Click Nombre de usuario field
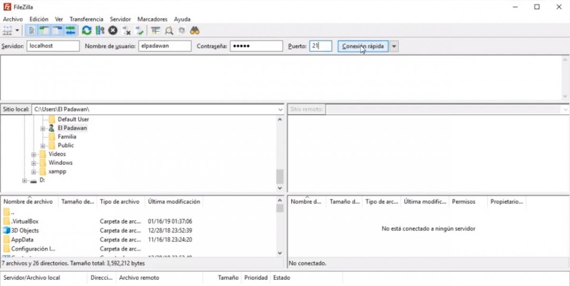570x286 pixels. coord(165,46)
